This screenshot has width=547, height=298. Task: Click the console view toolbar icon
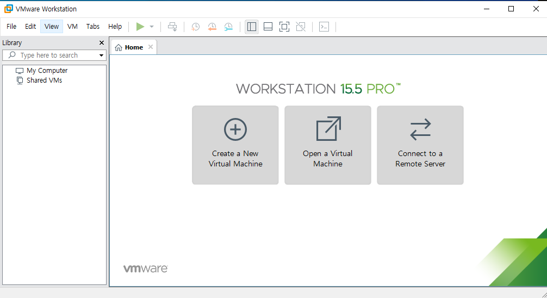324,27
